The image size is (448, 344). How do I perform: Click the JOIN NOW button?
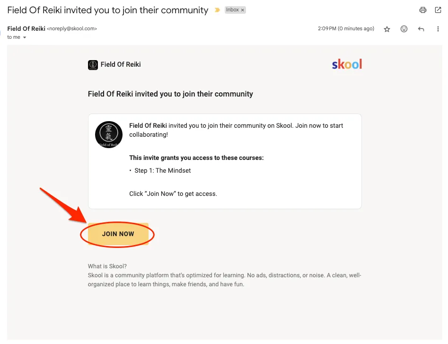[118, 234]
